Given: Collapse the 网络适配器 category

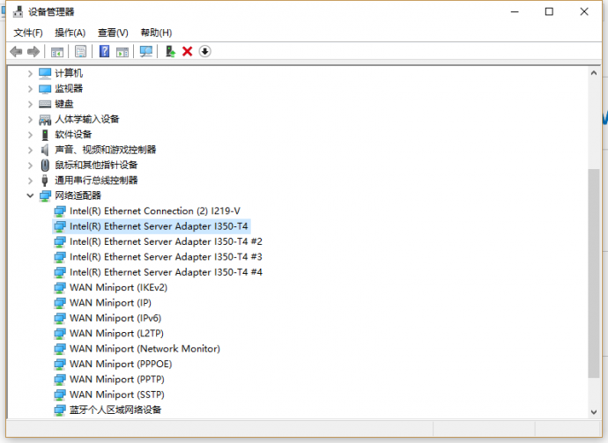Looking at the screenshot, I should coord(31,196).
